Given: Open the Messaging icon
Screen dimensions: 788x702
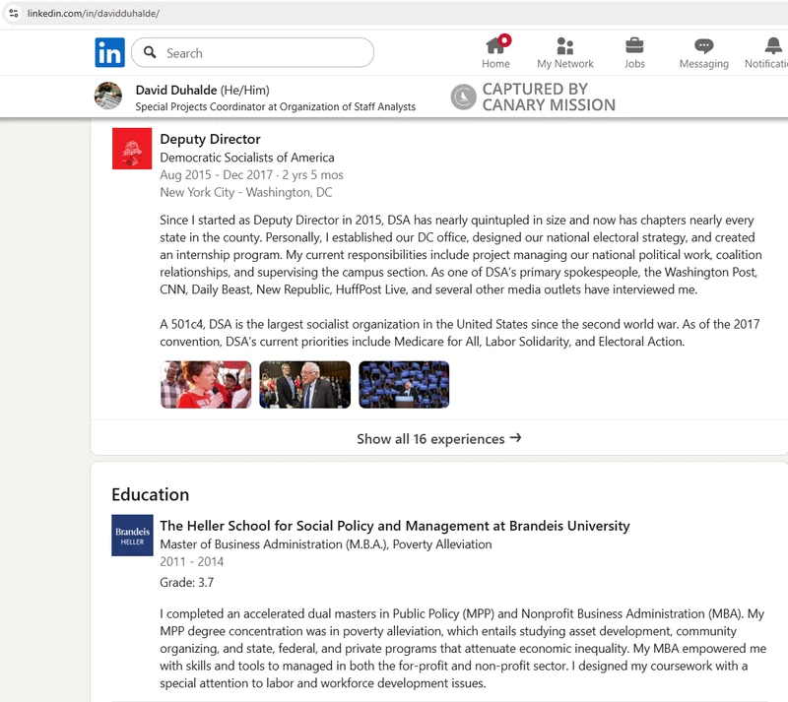Looking at the screenshot, I should (703, 46).
